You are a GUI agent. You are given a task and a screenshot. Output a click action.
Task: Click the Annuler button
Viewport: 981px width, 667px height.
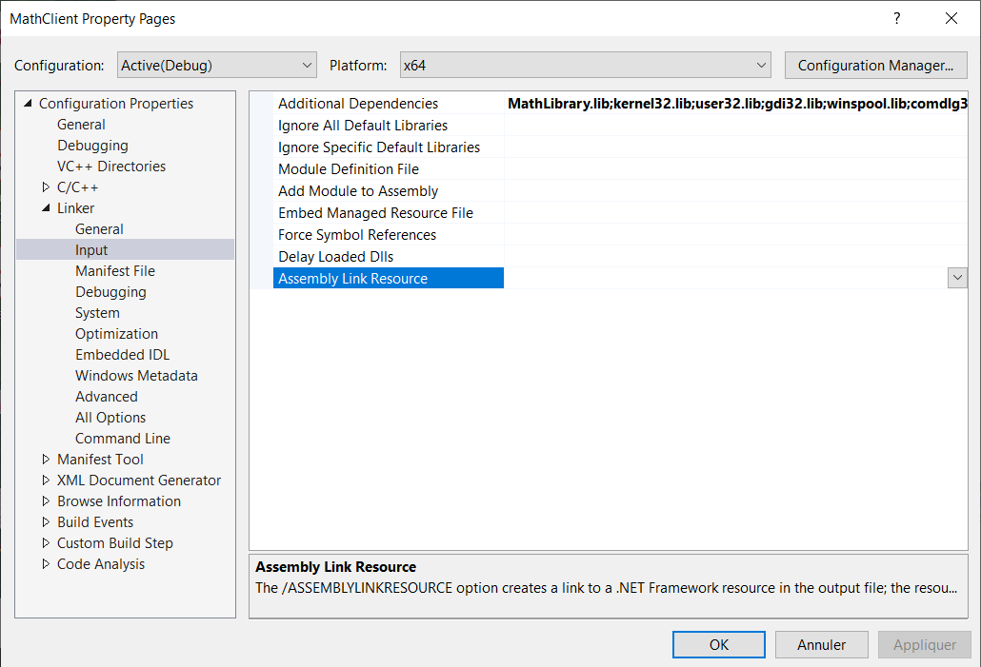click(x=821, y=644)
